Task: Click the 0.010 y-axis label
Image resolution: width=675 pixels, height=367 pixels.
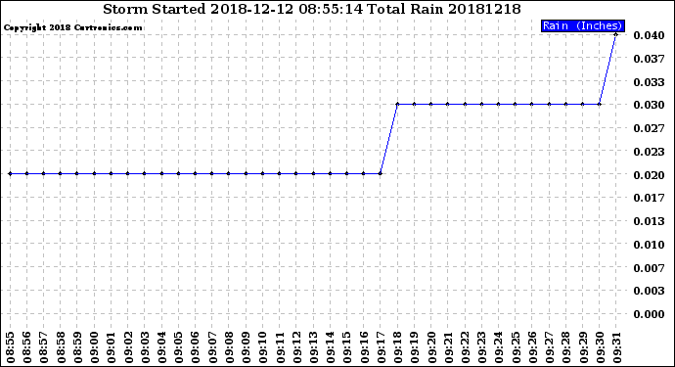Action: pos(649,245)
